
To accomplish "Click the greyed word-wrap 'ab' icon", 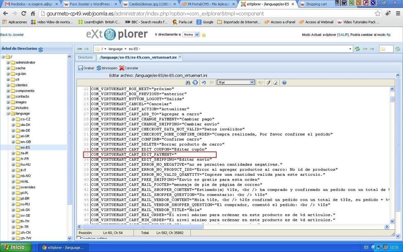I will (260, 82).
